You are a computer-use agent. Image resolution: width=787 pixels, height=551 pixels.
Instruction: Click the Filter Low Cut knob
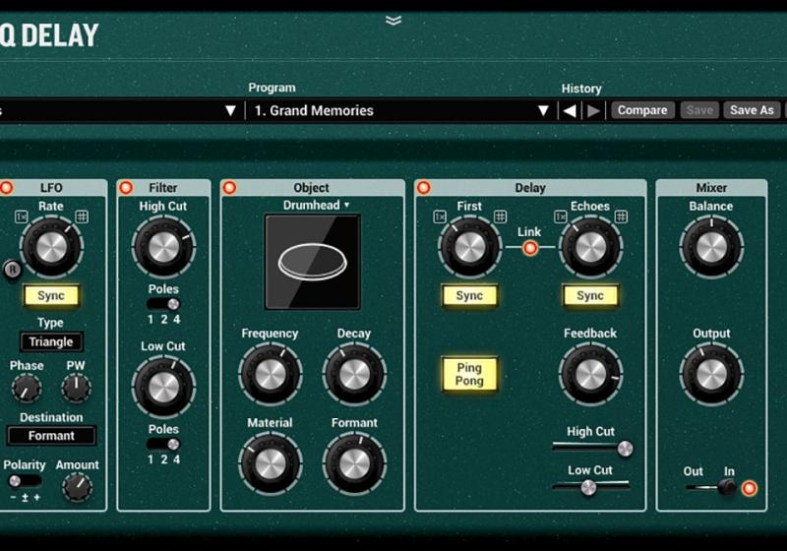tap(163, 387)
